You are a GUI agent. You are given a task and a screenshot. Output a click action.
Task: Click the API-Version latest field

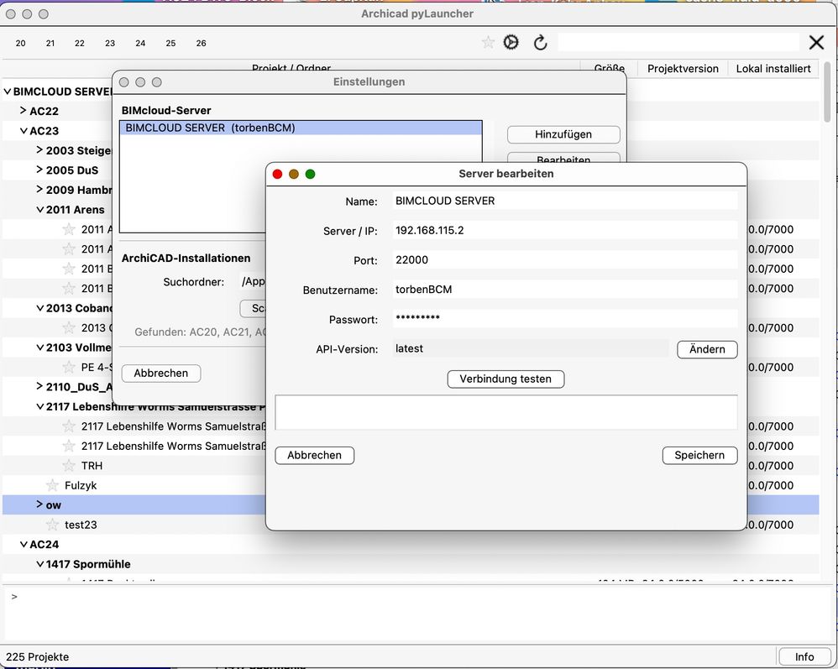[530, 348]
